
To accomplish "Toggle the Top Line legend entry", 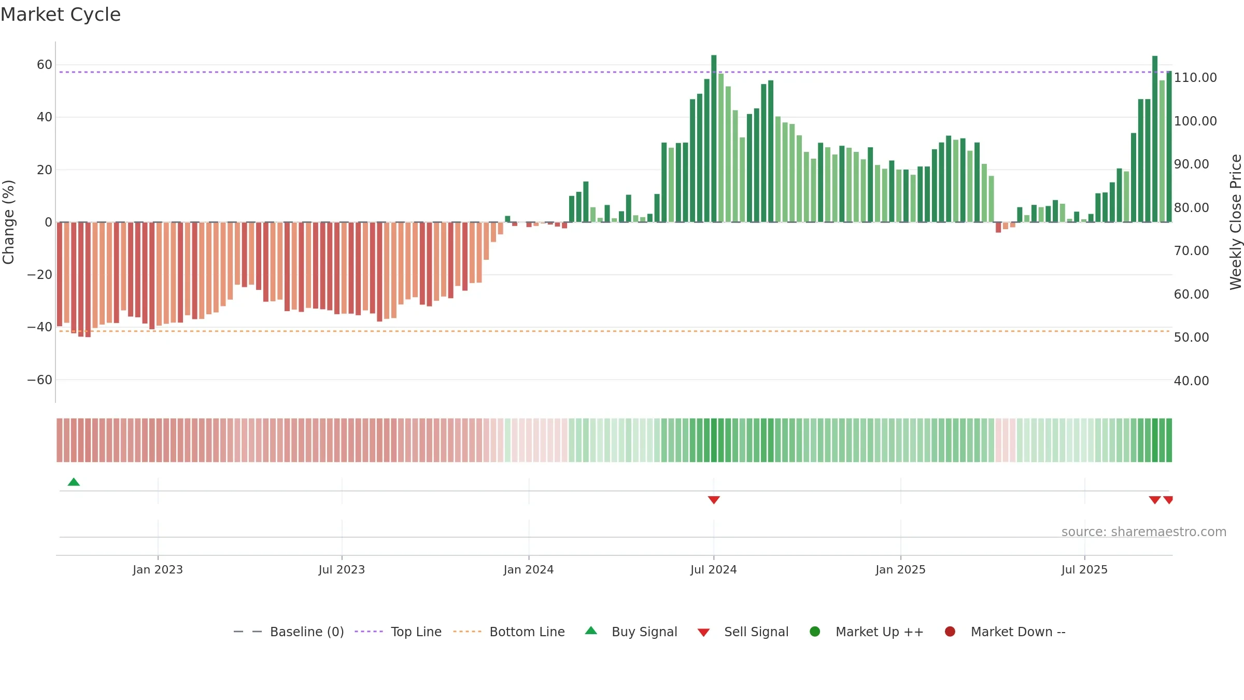I will tap(398, 632).
